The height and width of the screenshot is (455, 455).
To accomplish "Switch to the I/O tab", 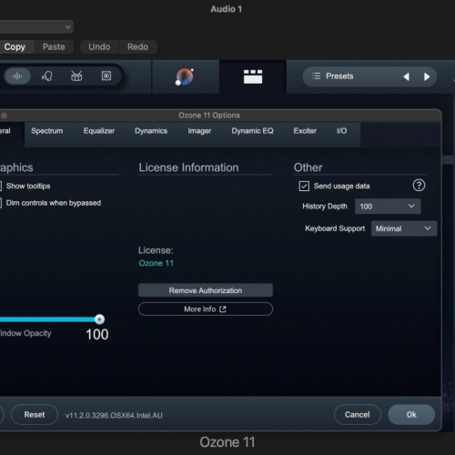I will click(x=341, y=131).
